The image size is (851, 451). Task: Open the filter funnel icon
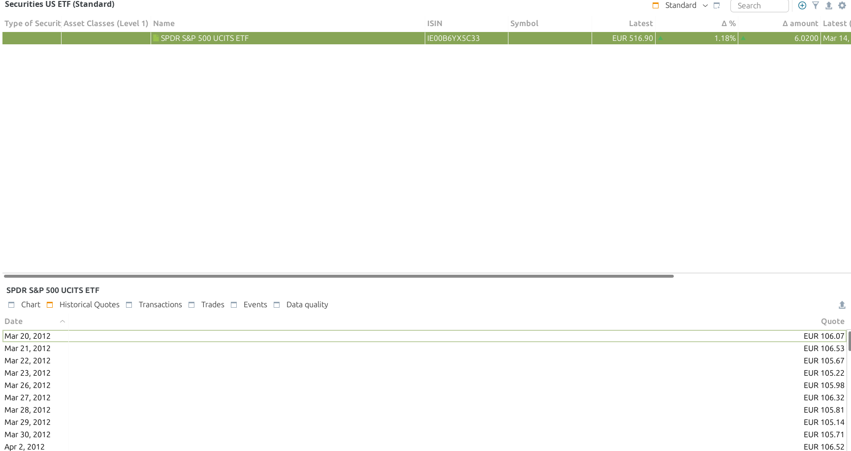point(816,5)
